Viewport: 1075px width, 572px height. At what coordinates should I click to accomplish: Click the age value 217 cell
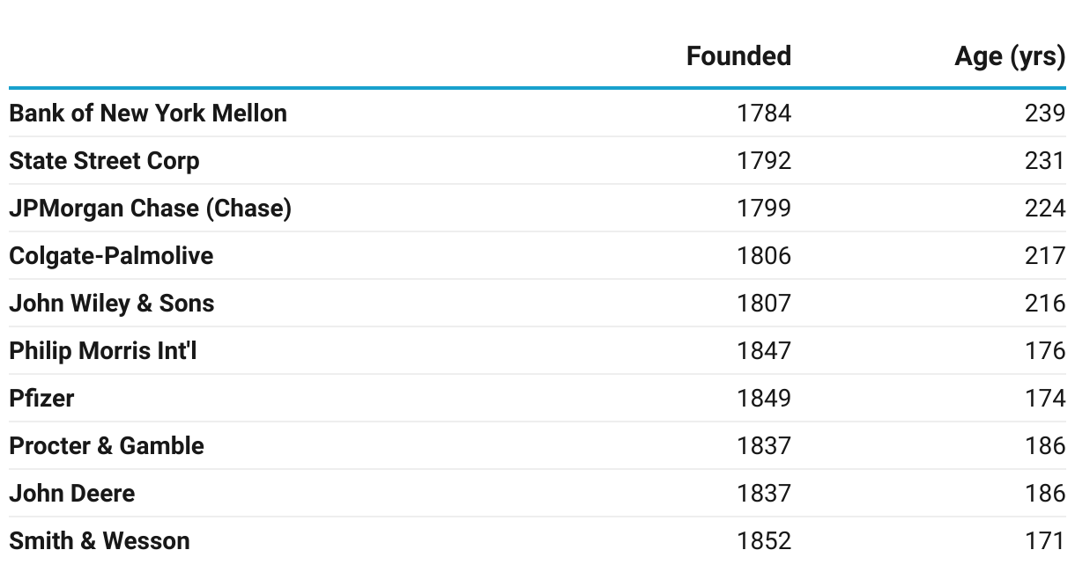point(1045,256)
